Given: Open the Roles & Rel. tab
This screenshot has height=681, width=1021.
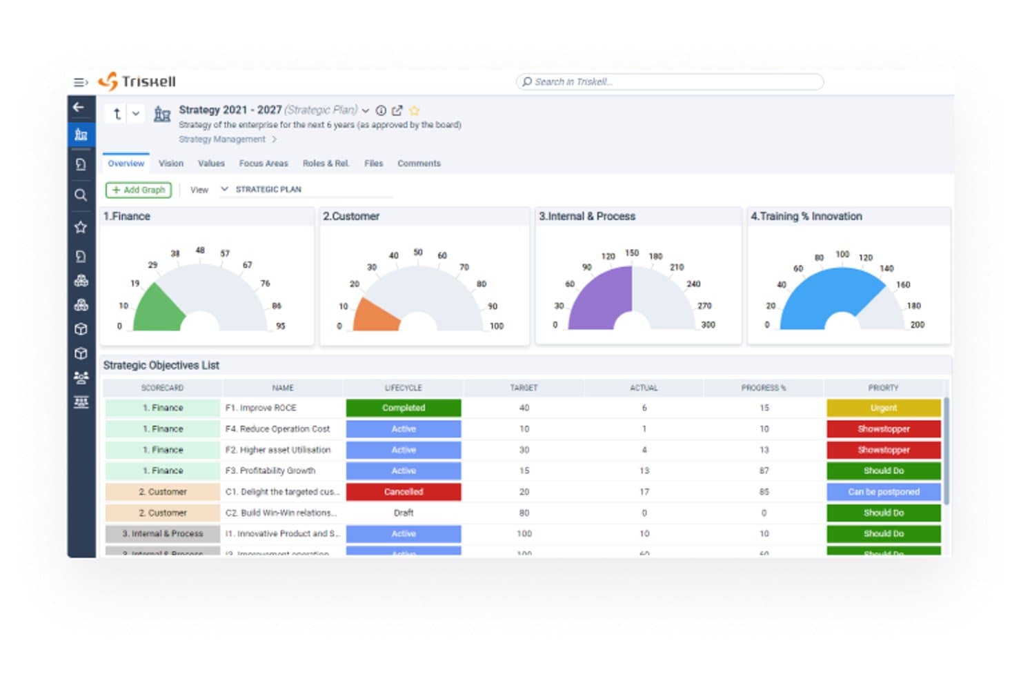Looking at the screenshot, I should coord(326,164).
